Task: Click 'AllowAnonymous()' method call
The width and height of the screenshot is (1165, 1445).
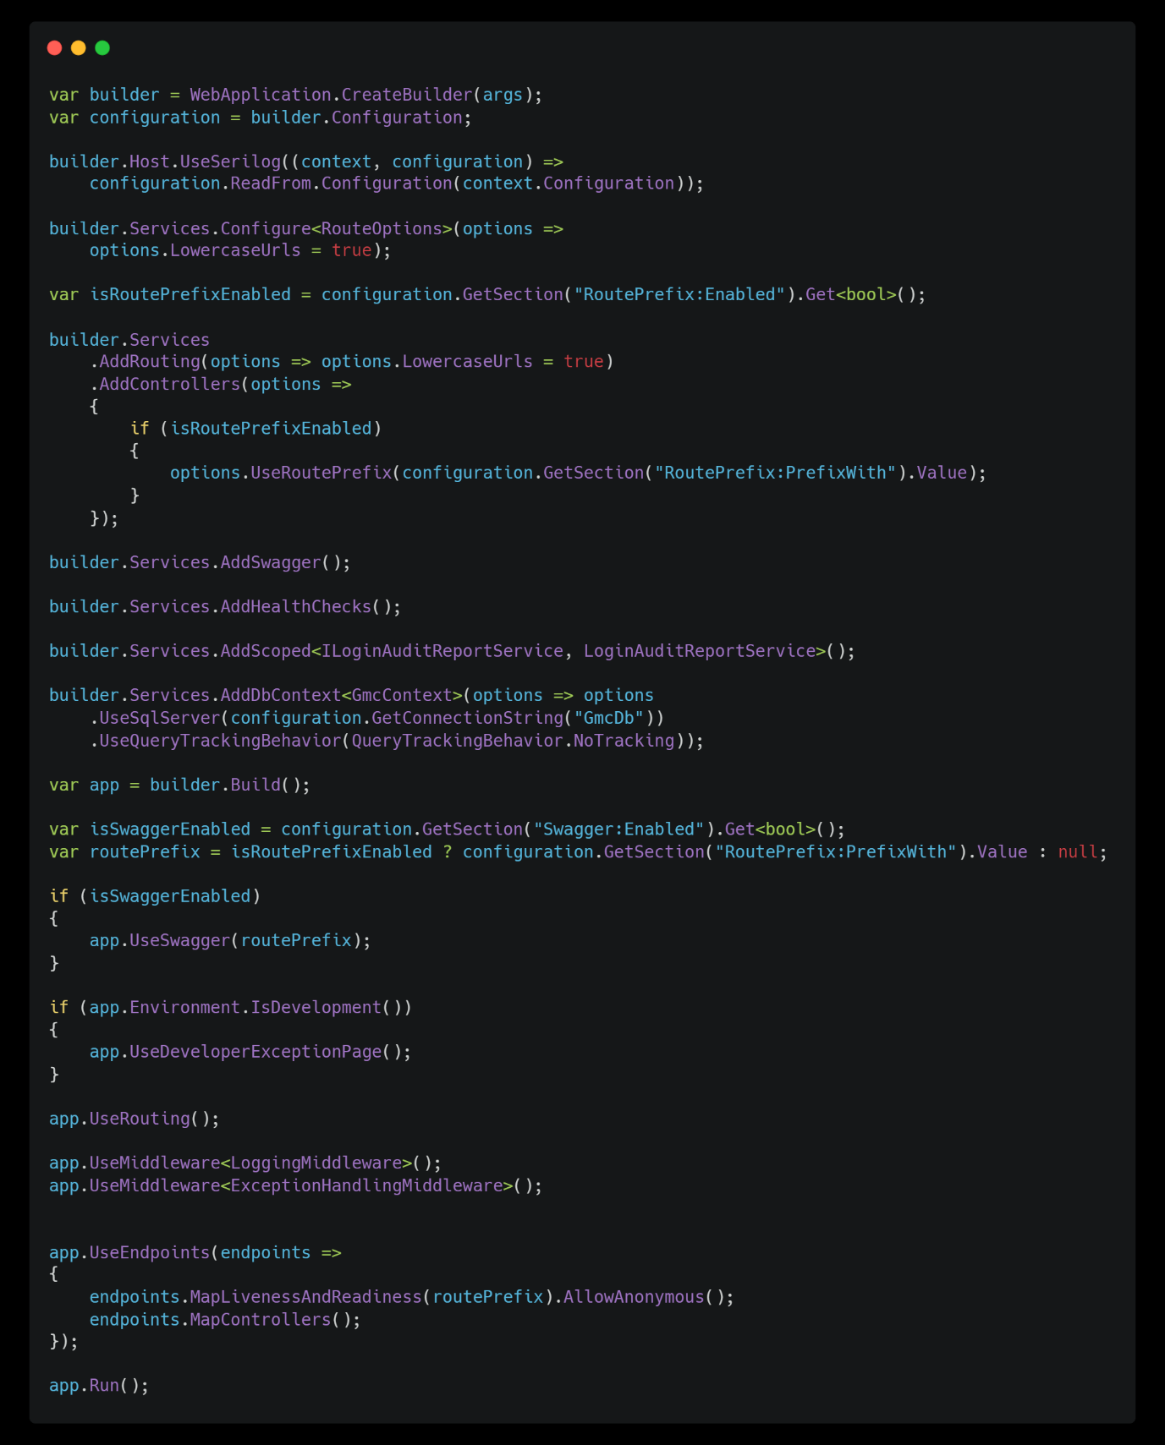Action: [644, 1297]
